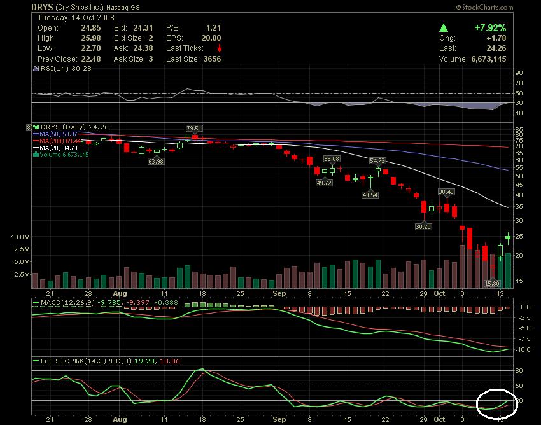Click the 10.0M volume axis label

point(20,237)
